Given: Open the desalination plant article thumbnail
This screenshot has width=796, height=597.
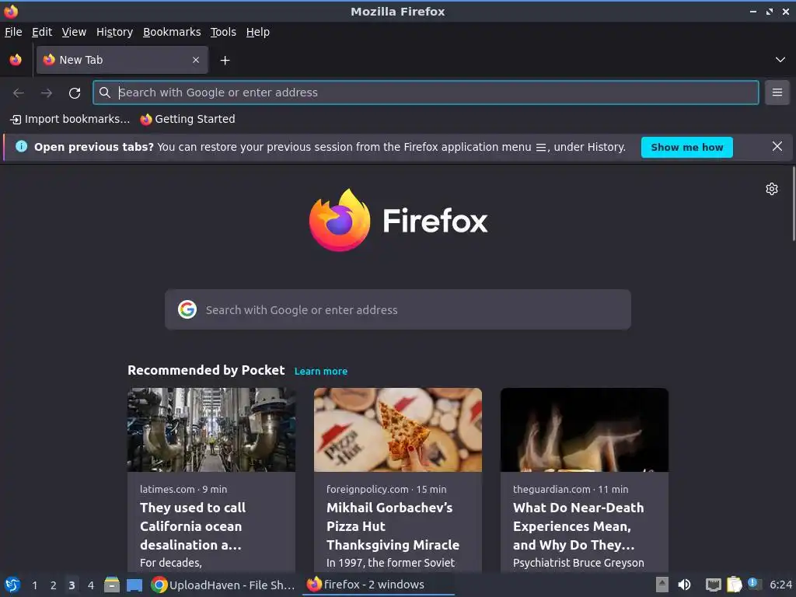Looking at the screenshot, I should (x=211, y=430).
